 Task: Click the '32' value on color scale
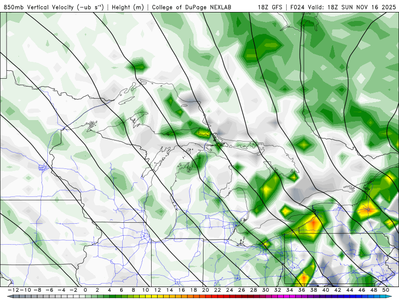(278, 290)
